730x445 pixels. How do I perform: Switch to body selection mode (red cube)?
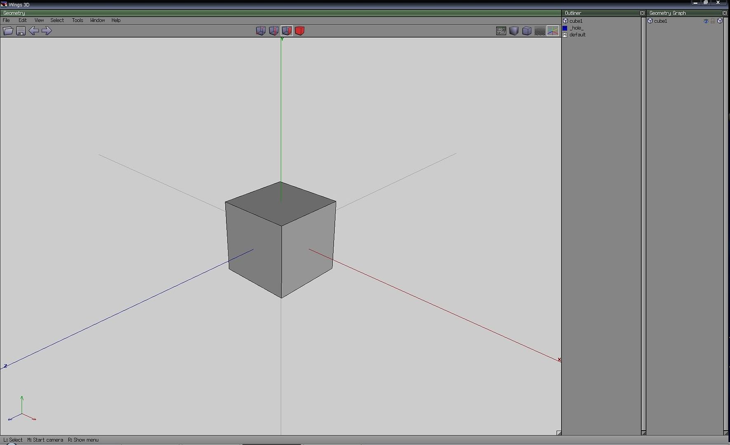pos(300,30)
